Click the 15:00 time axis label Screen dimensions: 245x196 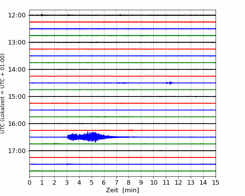[x=17, y=96]
